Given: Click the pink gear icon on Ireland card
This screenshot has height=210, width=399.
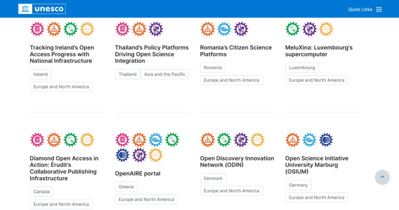Looking at the screenshot, I should 37,29.
